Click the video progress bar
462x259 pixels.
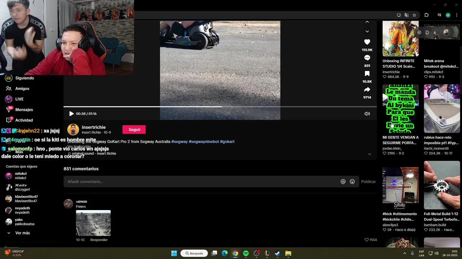click(220, 106)
